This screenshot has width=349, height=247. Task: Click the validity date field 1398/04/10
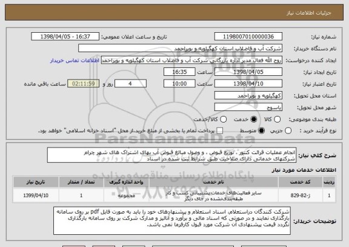coord(248,84)
